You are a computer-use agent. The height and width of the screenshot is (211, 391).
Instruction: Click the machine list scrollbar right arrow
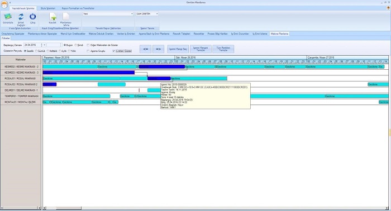(x=40, y=208)
